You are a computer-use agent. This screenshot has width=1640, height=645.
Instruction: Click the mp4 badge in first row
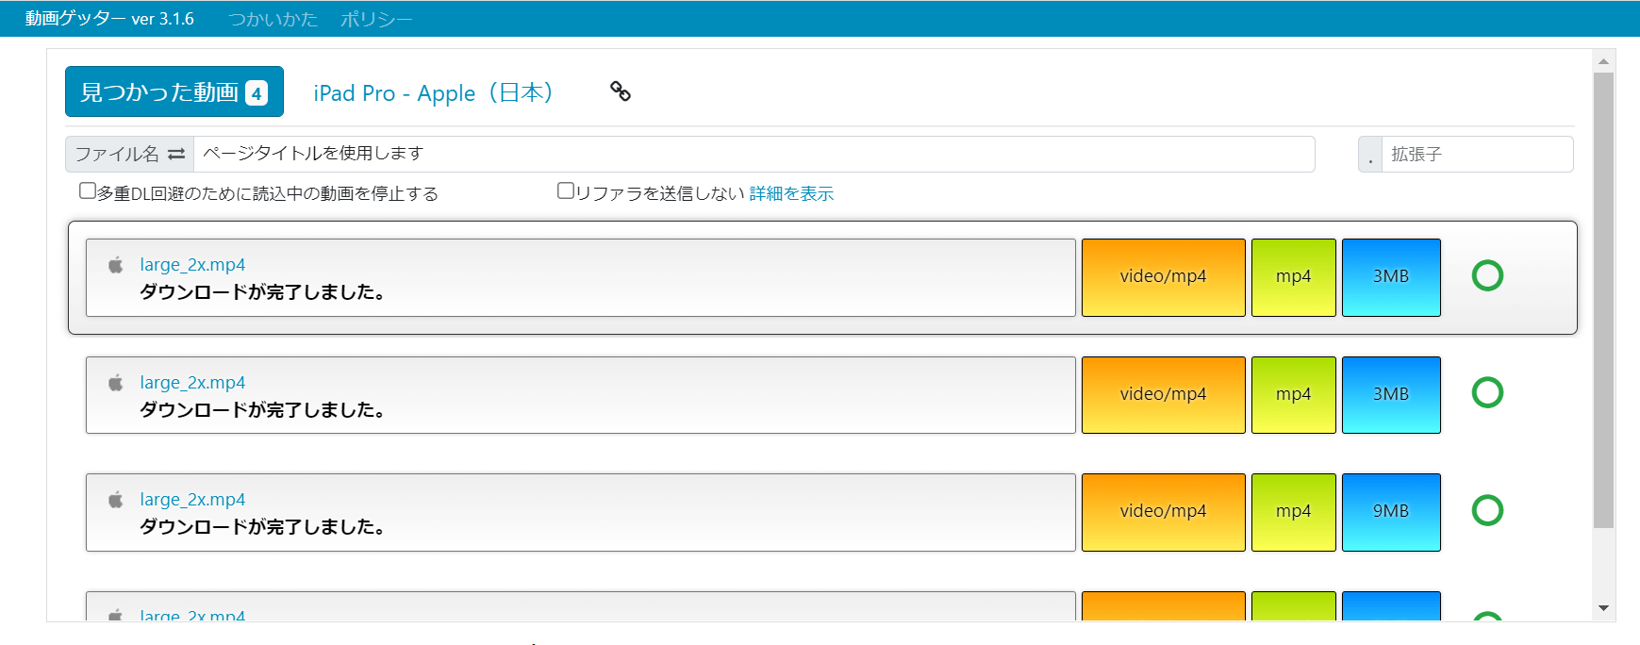[x=1293, y=277]
